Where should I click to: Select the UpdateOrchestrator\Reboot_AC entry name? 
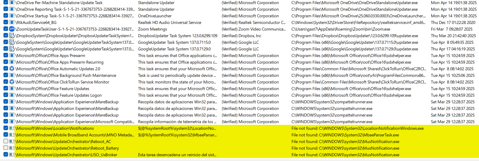click(x=63, y=142)
